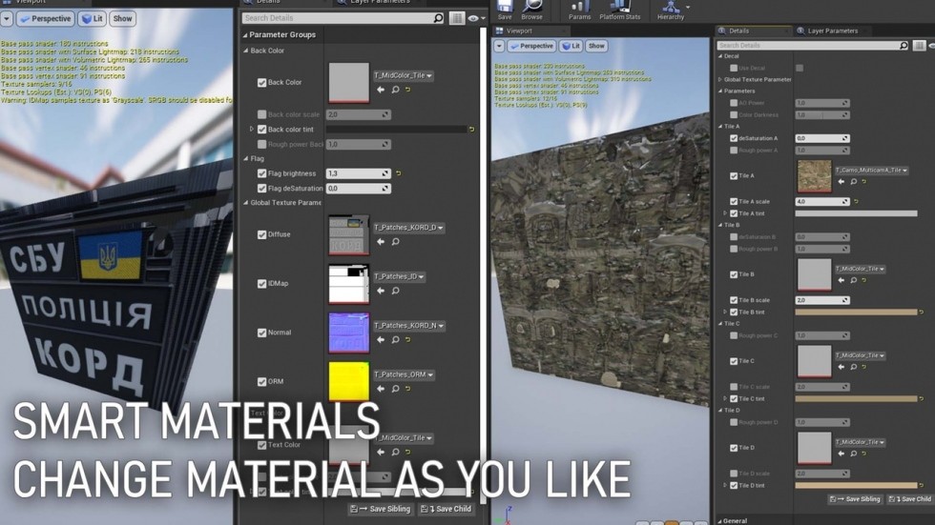Image resolution: width=935 pixels, height=525 pixels.
Task: Expand the Back color tint row
Action: (252, 130)
